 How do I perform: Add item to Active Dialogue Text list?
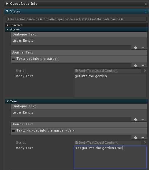click(135, 48)
